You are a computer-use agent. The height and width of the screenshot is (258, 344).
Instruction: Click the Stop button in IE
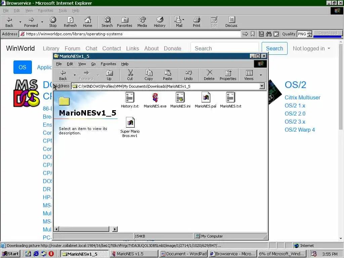coord(53,22)
